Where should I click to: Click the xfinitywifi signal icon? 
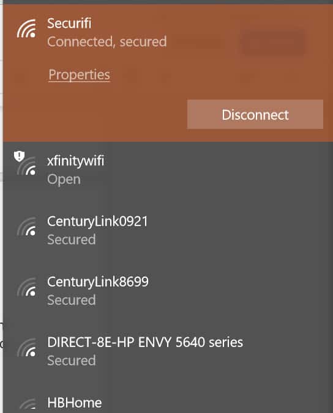pyautogui.click(x=27, y=166)
